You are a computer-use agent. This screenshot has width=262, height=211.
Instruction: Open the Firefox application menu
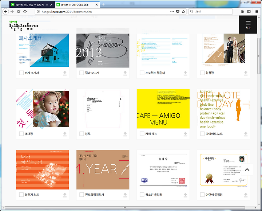click(x=257, y=12)
